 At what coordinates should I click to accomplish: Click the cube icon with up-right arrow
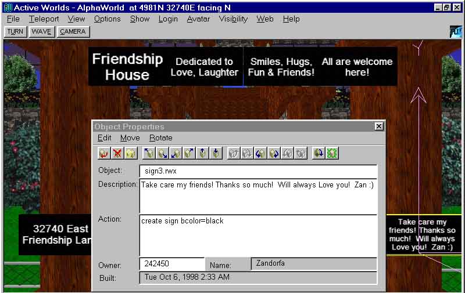tap(189, 153)
